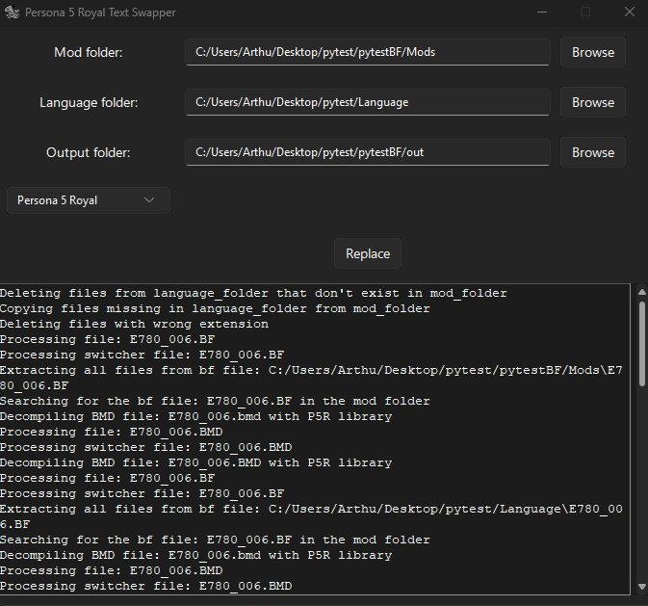Browse for the Output folder
Viewport: 648px width, 606px height.
pyautogui.click(x=592, y=152)
